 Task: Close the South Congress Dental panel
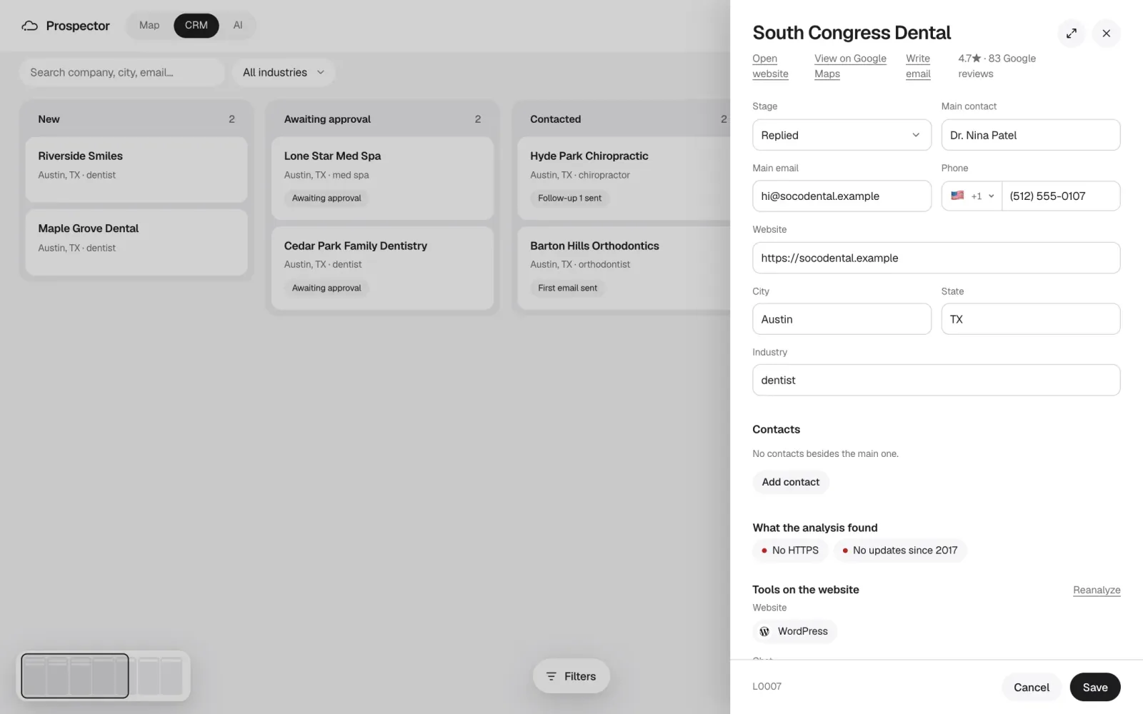1106,34
